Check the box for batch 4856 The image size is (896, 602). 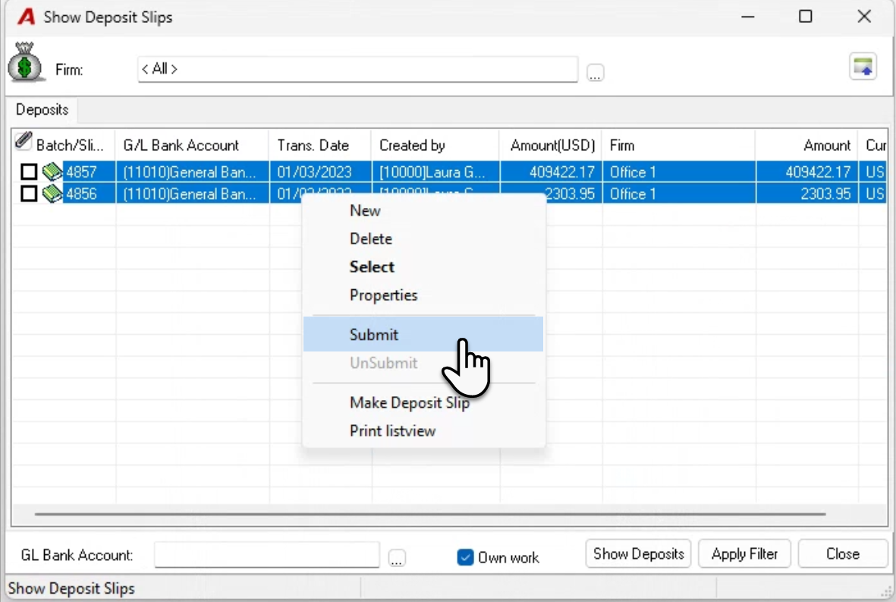point(29,194)
